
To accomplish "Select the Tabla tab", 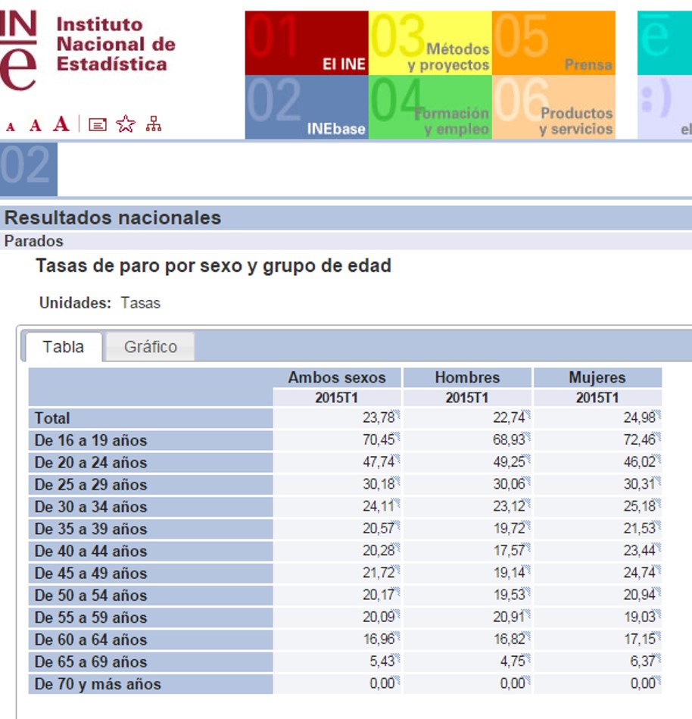I will (x=64, y=347).
